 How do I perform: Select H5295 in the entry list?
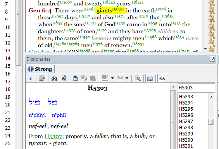coord(186,109)
